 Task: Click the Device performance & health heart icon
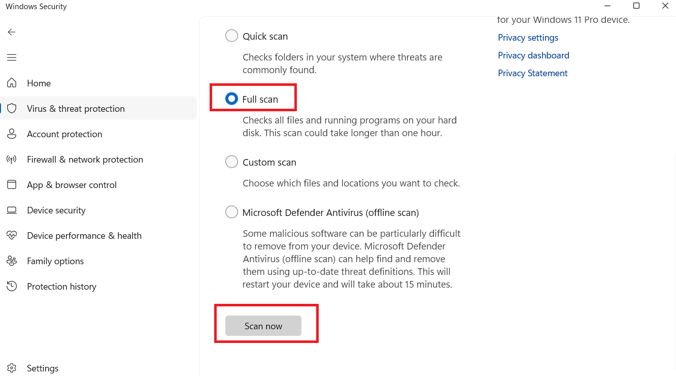12,235
